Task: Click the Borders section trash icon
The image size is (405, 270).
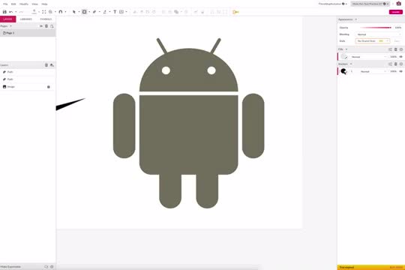Action: tap(396, 64)
